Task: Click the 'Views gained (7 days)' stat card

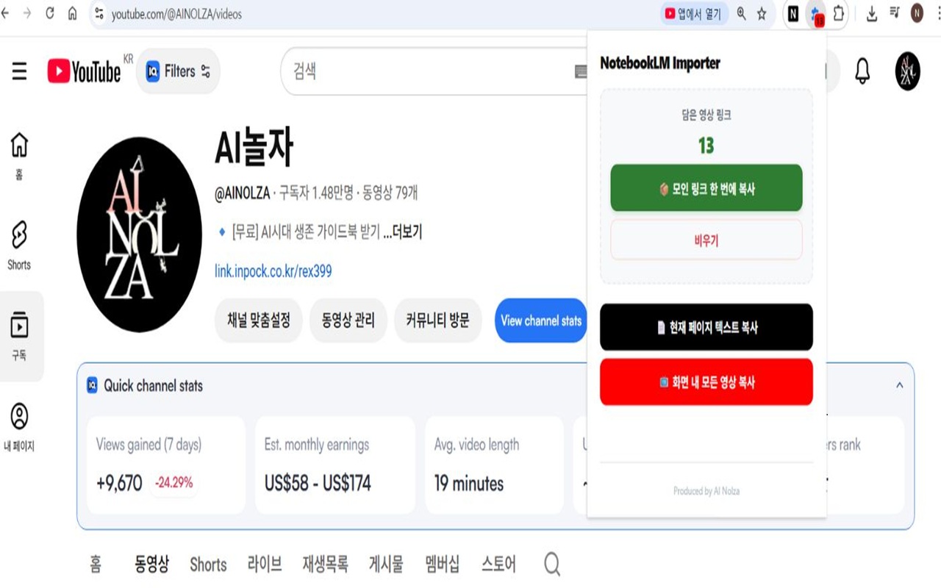Action: [166, 465]
